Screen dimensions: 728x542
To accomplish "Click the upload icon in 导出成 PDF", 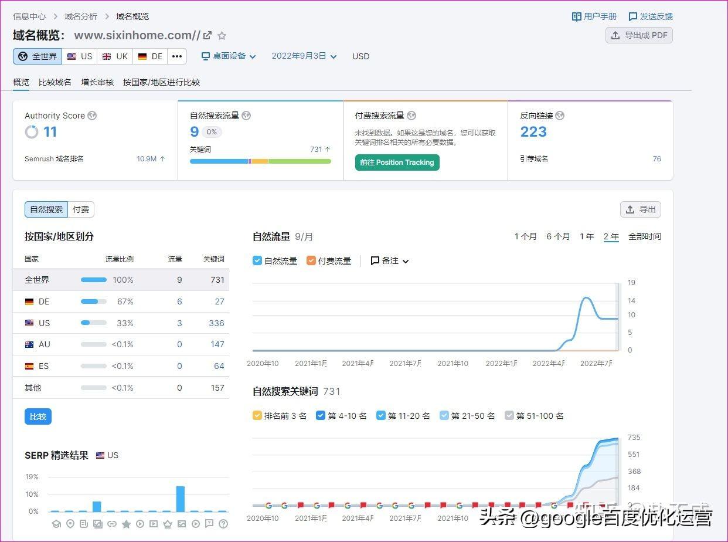I will 615,35.
